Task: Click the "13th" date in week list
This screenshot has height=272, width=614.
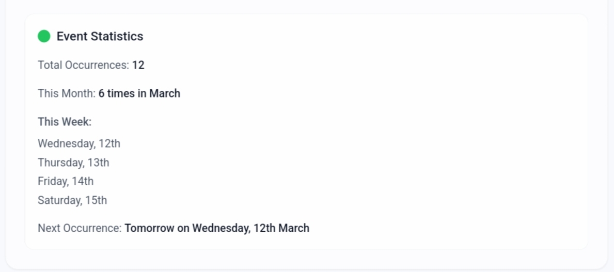Action: pos(98,163)
